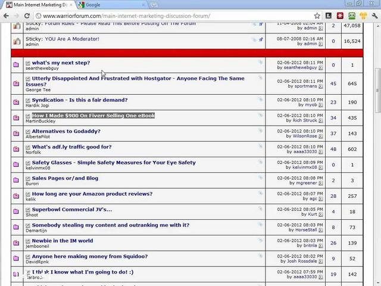Open Superbowl Commercial JV's thread
Viewport: 381px width, 286px height.
[x=72, y=209]
